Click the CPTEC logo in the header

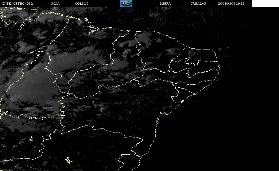coord(126,3)
